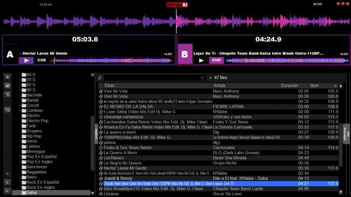Screen dimensions: 351x197
Task: Clear the search field with the X icon
Action: [202, 77]
